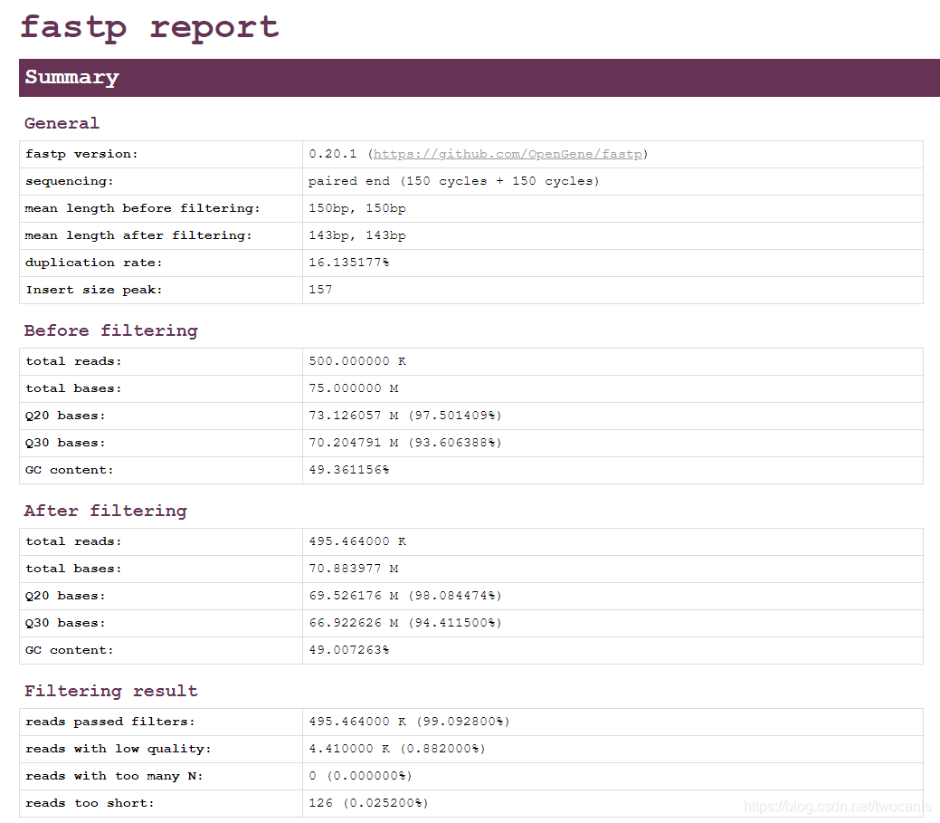Click '70.204791 M (93.606388%)' Q30 value
940x823 pixels.
click(x=405, y=443)
